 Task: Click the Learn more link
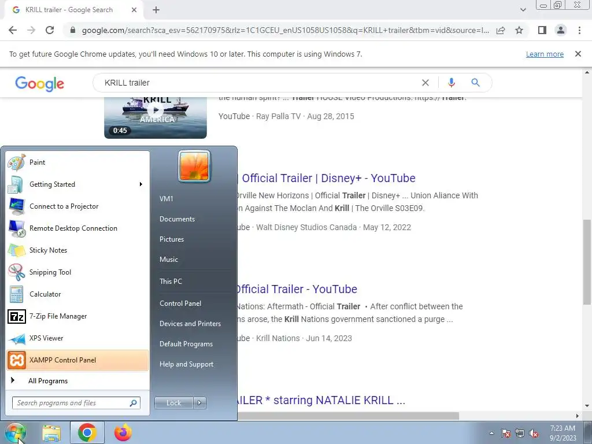click(545, 54)
